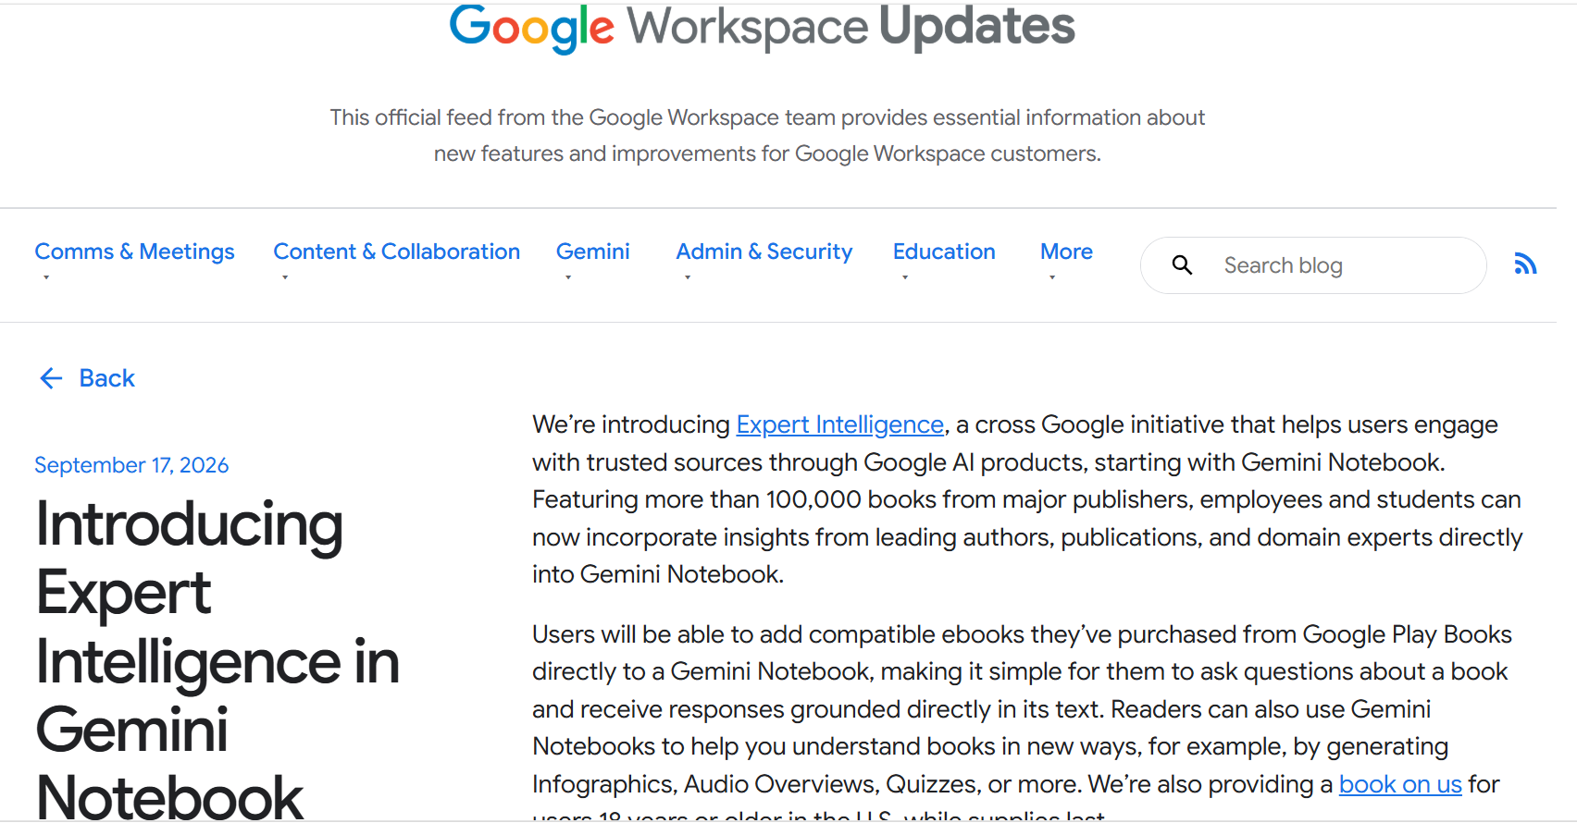This screenshot has height=823, width=1577.
Task: Click the search magnifier icon
Action: tap(1182, 265)
